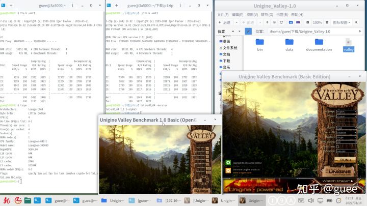
Task: Select 文档 in the places sidebar
Action: pos(225,54)
